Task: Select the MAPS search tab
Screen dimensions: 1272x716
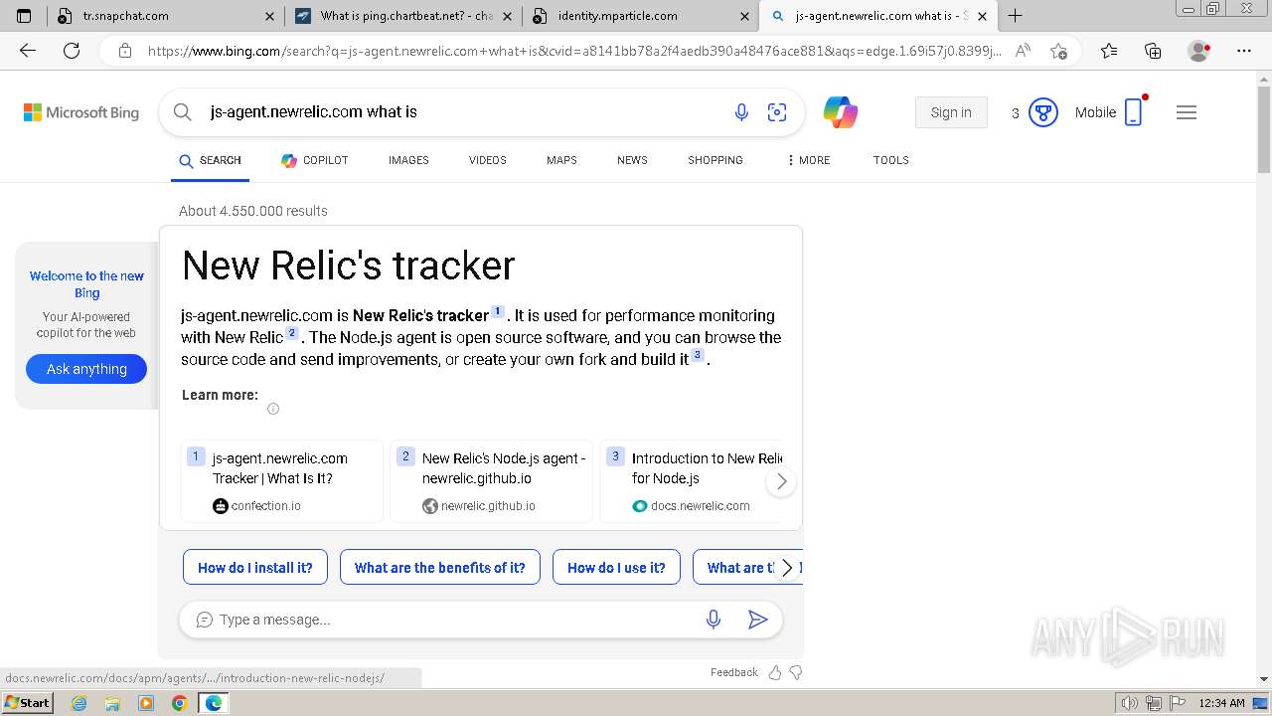Action: point(561,160)
